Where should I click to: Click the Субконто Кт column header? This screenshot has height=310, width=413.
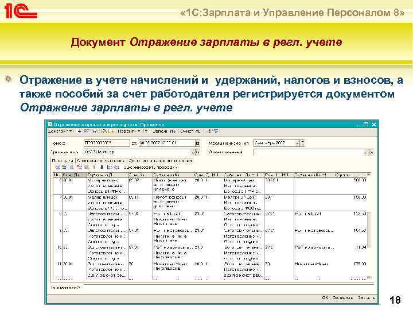coord(173,175)
